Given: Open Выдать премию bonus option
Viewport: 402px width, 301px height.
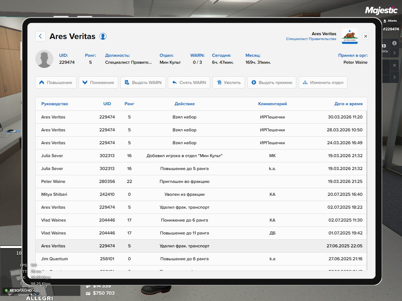Looking at the screenshot, I should pos(272,83).
